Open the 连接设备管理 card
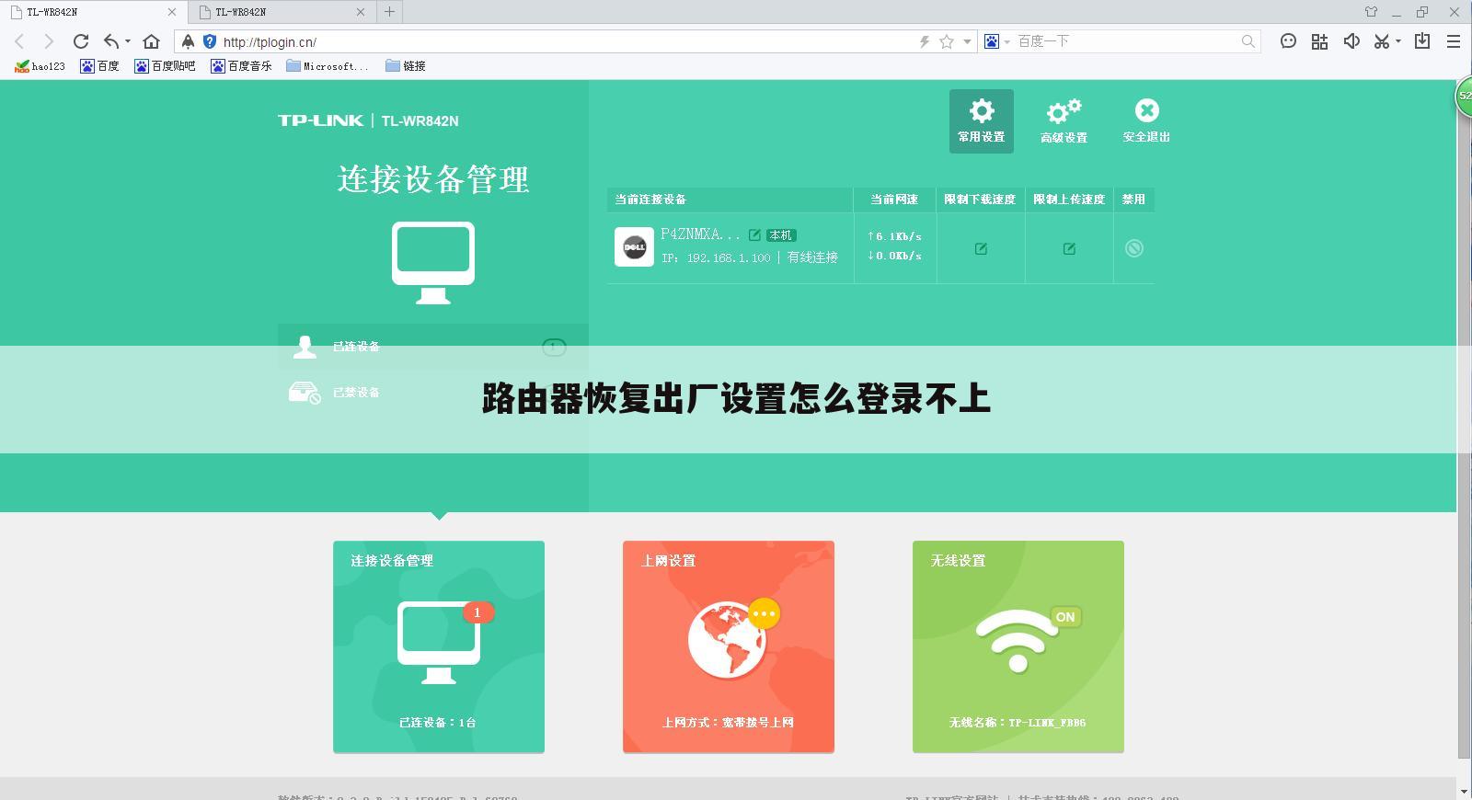The image size is (1472, 800). pyautogui.click(x=439, y=646)
